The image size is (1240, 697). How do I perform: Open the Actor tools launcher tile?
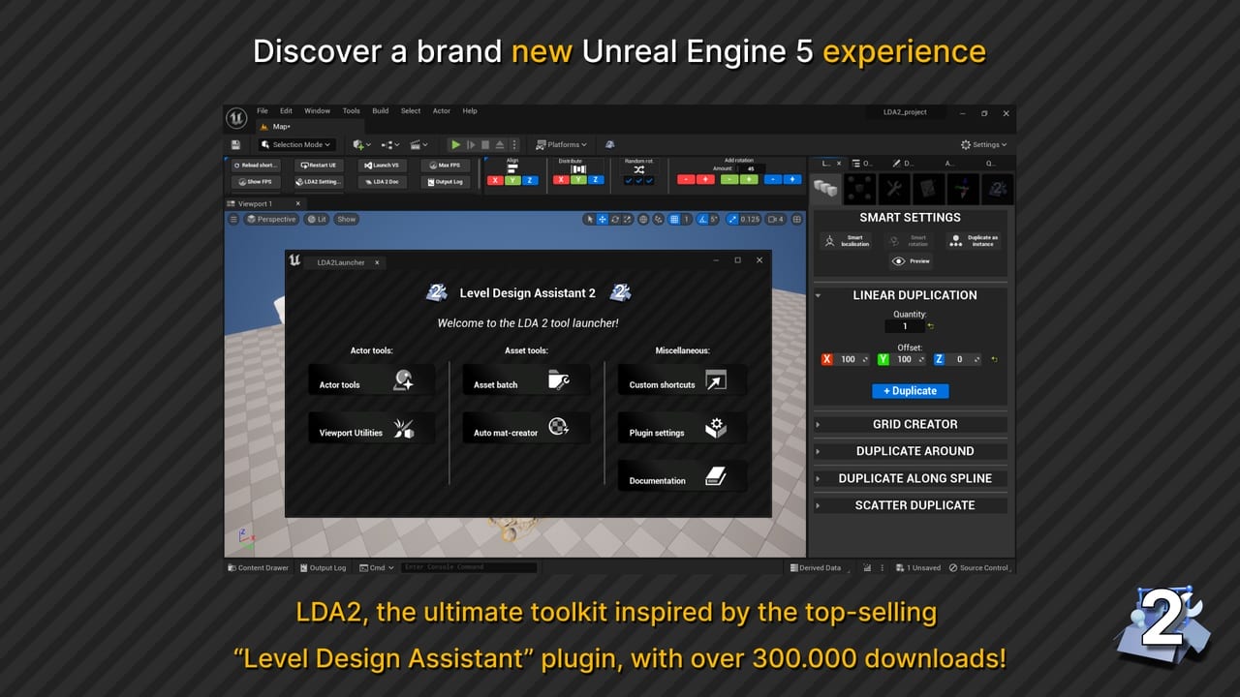pyautogui.click(x=371, y=380)
